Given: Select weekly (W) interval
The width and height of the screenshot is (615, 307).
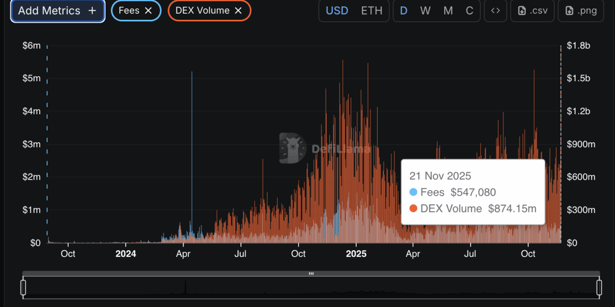Looking at the screenshot, I should pyautogui.click(x=425, y=11).
